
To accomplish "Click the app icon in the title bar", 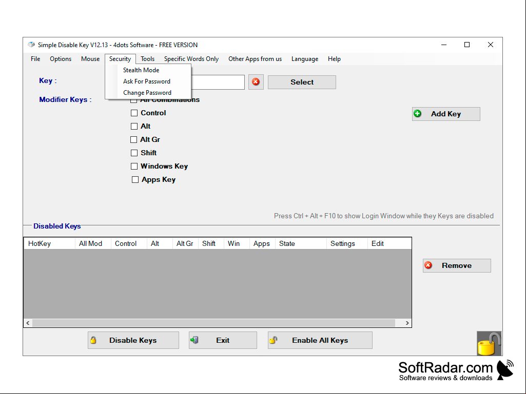I will point(31,45).
